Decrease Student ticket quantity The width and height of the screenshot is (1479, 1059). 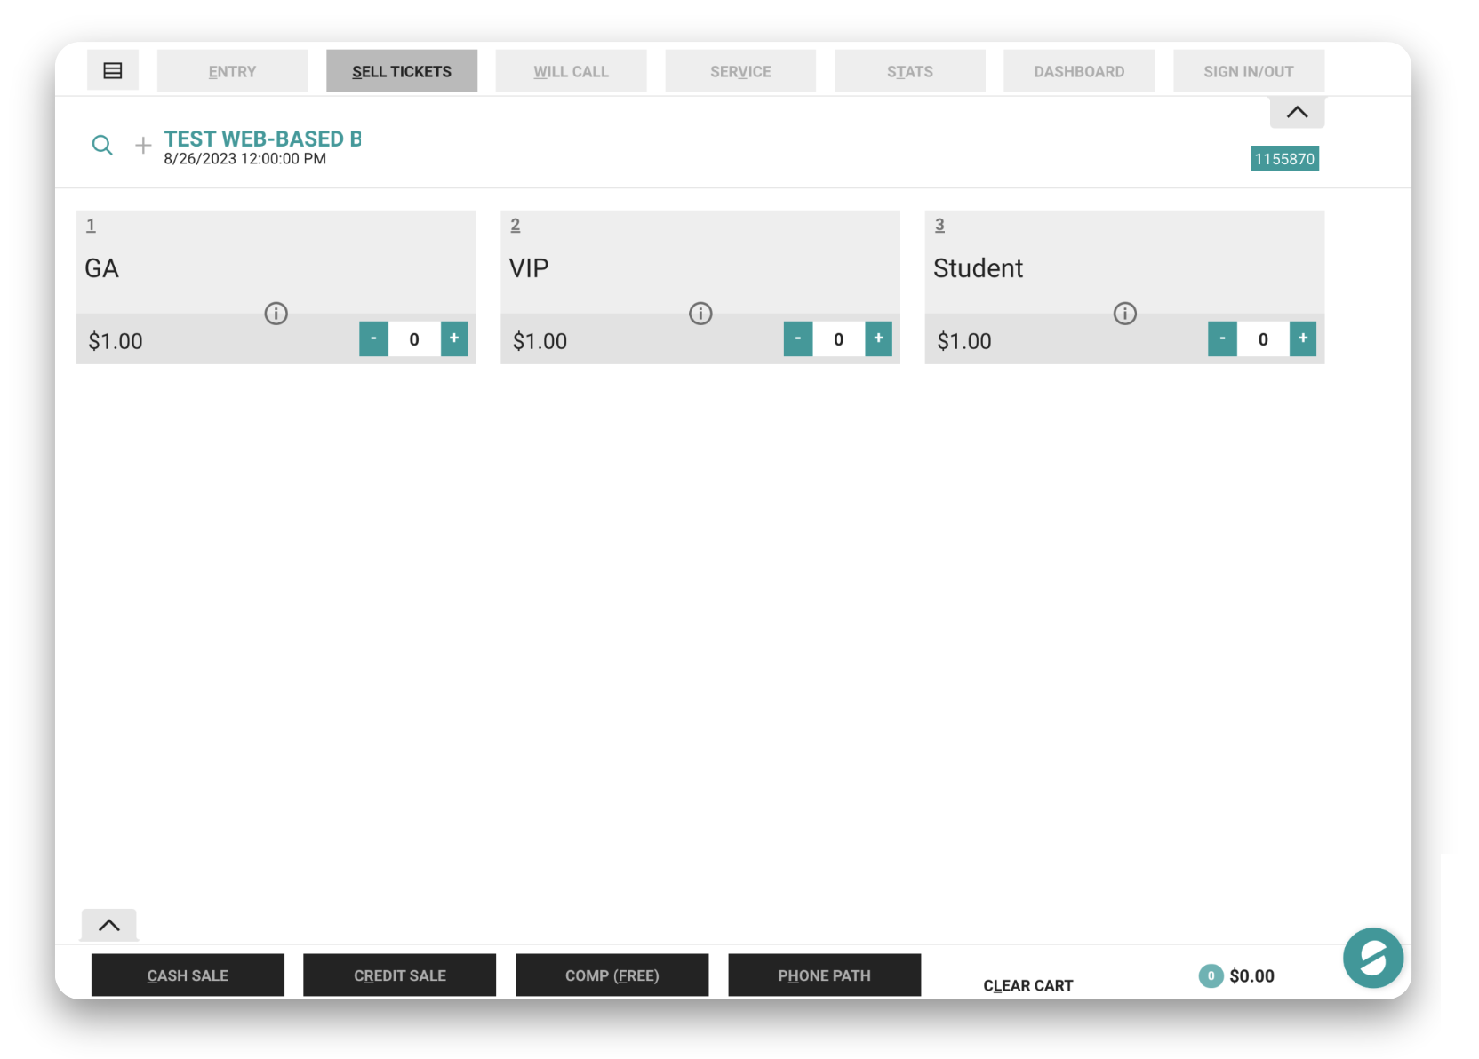click(x=1222, y=338)
